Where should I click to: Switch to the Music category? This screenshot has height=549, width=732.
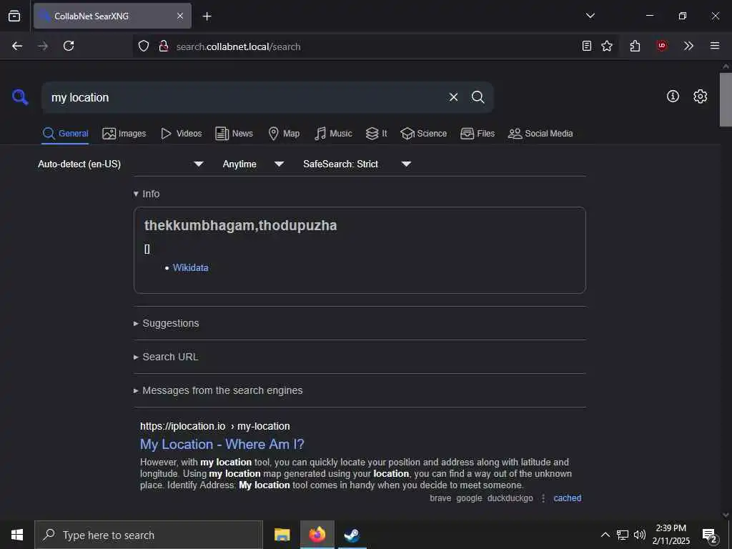click(x=333, y=134)
